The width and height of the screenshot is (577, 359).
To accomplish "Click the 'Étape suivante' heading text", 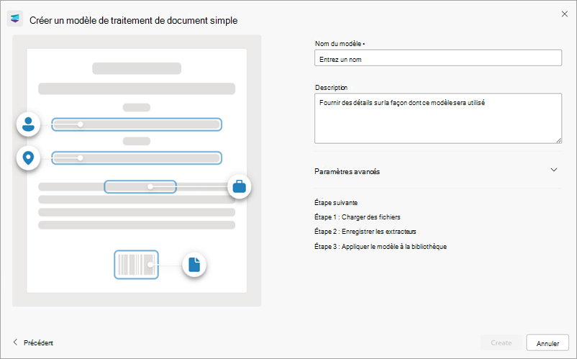I will click(336, 203).
